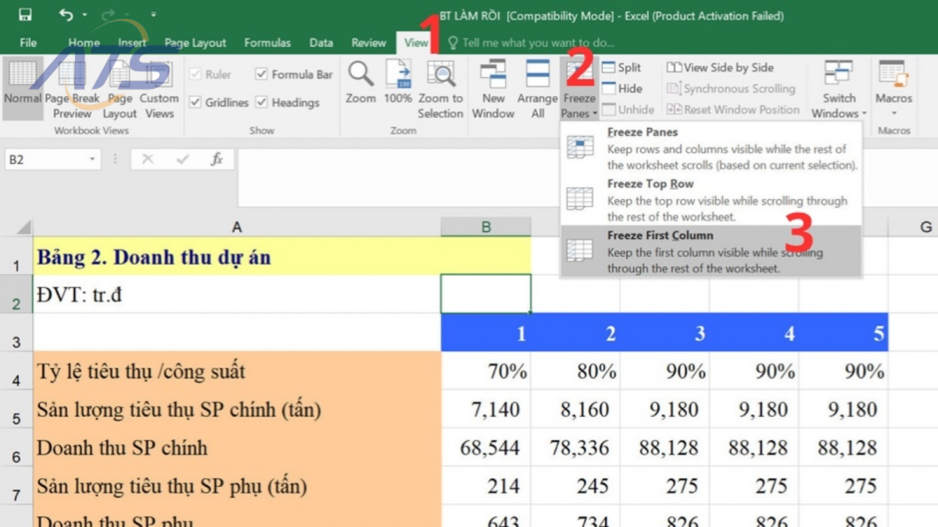This screenshot has height=527, width=938.
Task: Disable the Headings checkbox
Action: 263,102
